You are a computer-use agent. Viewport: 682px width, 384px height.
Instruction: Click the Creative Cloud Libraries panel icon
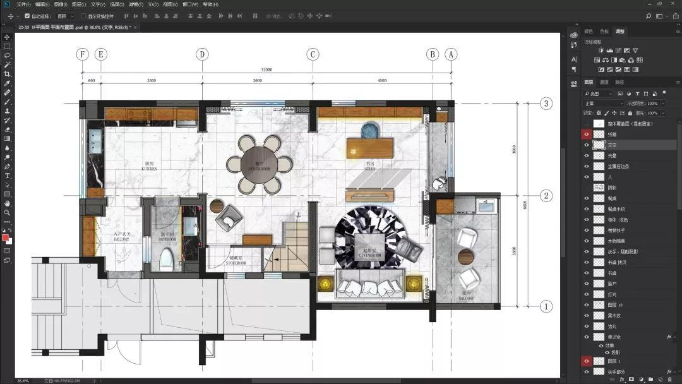[x=573, y=35]
